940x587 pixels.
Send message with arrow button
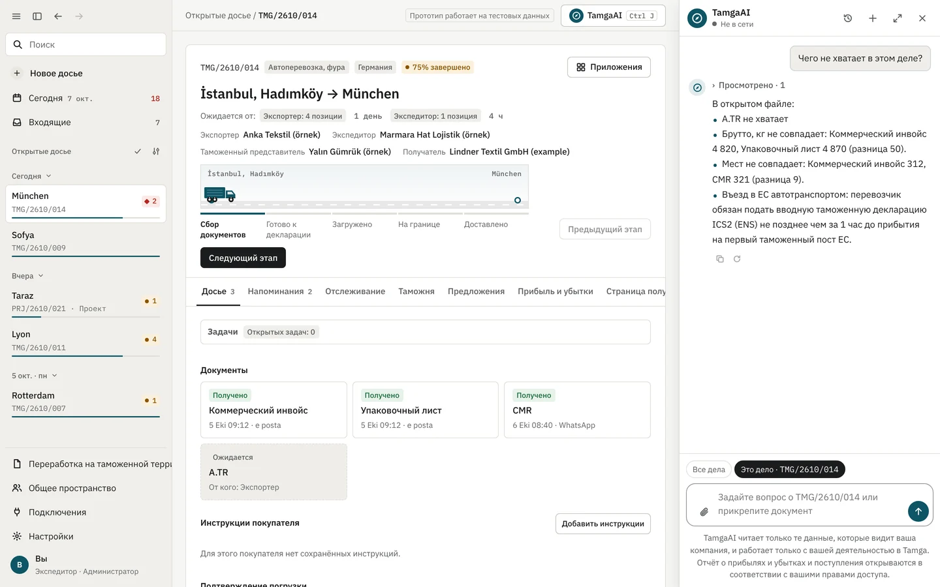[x=918, y=511]
